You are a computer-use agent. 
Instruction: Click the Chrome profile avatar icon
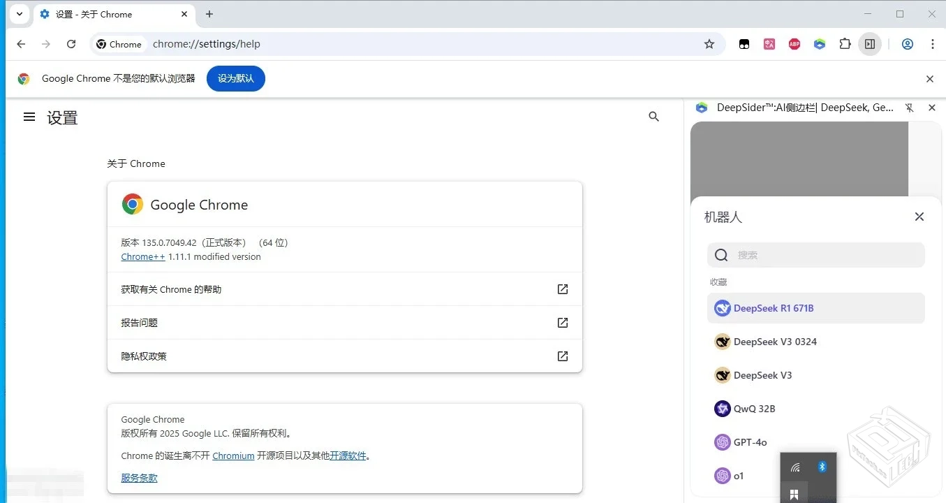click(907, 43)
